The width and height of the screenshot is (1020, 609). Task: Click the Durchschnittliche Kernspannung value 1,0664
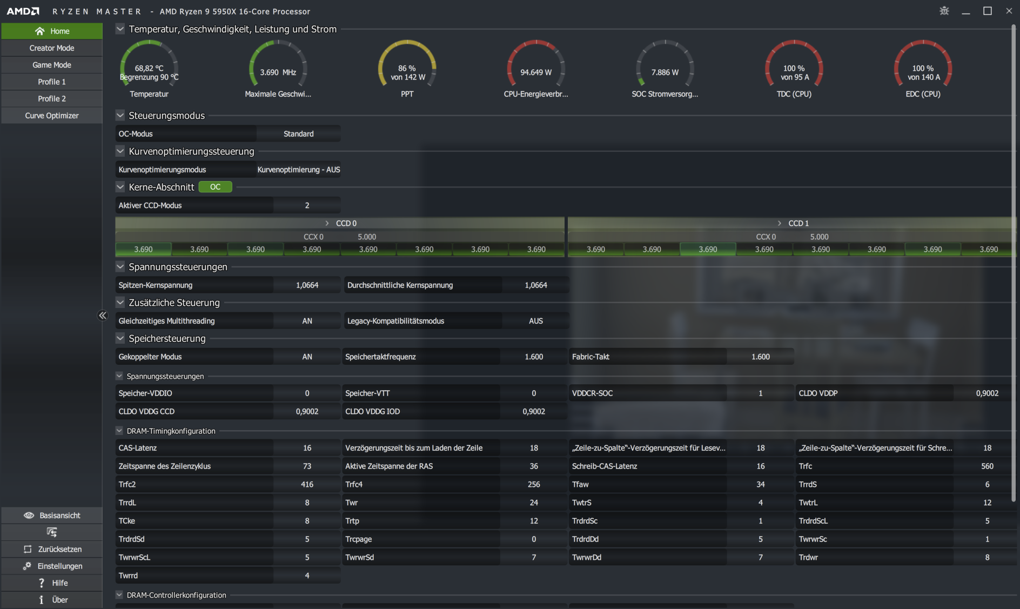coord(535,285)
